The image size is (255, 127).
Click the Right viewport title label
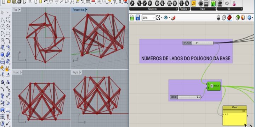75,72
